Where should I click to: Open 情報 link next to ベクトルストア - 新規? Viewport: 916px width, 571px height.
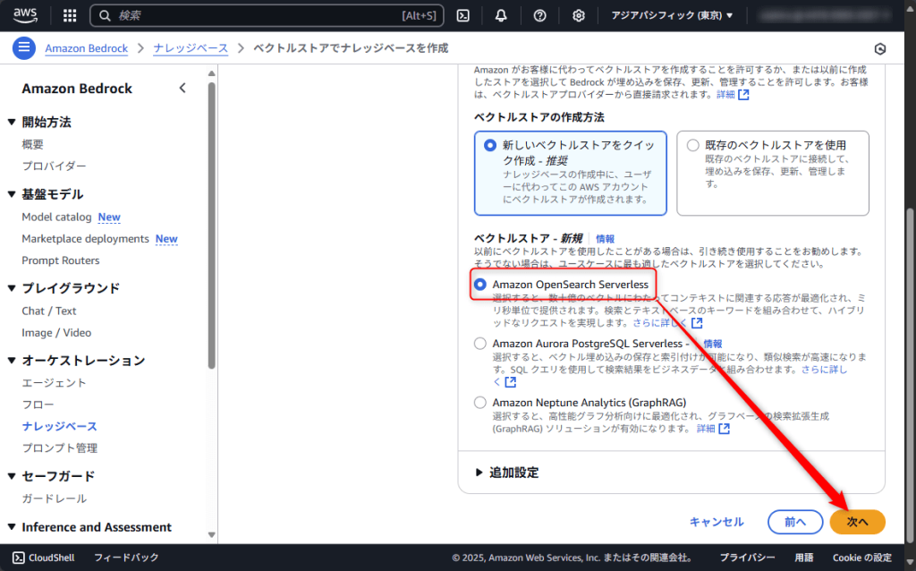pos(605,238)
